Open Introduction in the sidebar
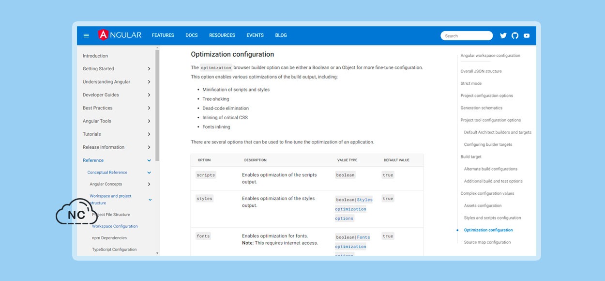This screenshot has width=605, height=281. coord(95,56)
